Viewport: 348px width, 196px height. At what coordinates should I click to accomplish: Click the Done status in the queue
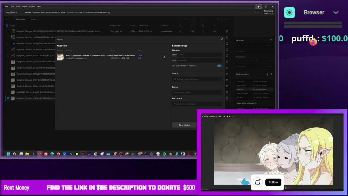[x=140, y=56]
